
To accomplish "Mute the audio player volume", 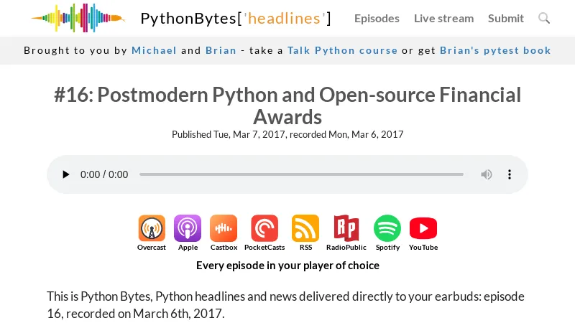I will [487, 174].
